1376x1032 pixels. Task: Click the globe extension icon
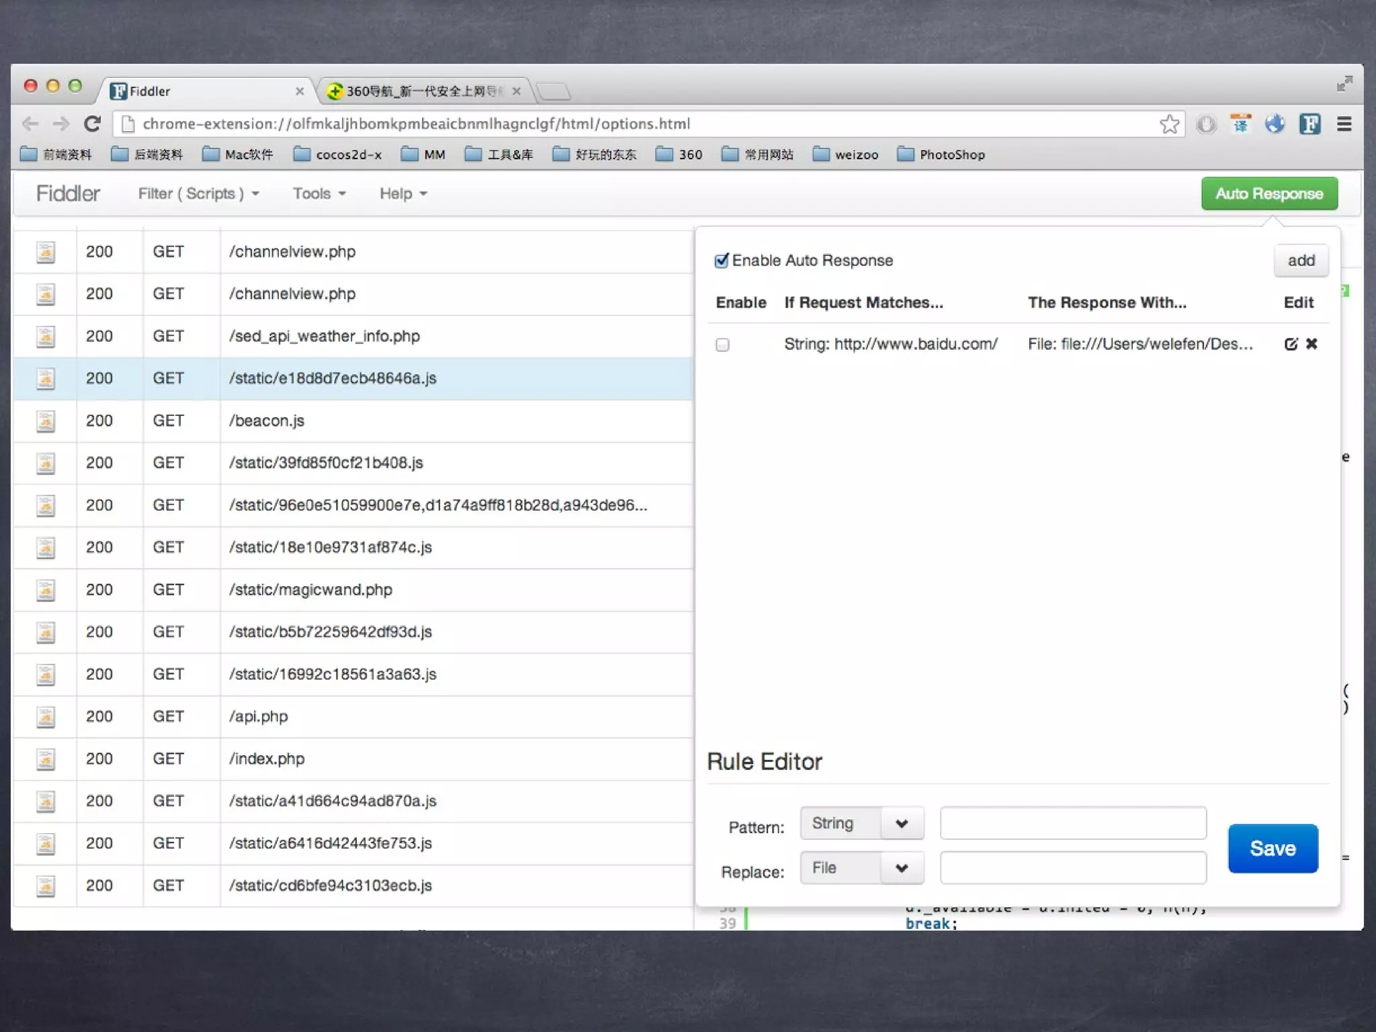[x=1275, y=124]
